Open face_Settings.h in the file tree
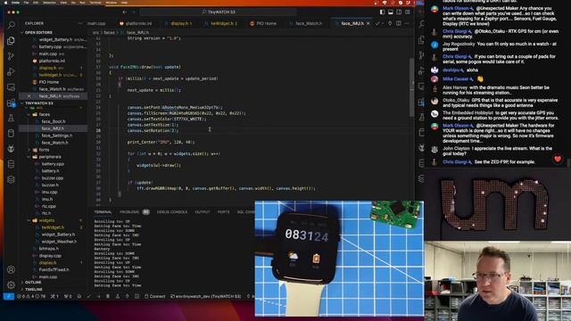Screen dimensions: 571x321 click(57, 136)
